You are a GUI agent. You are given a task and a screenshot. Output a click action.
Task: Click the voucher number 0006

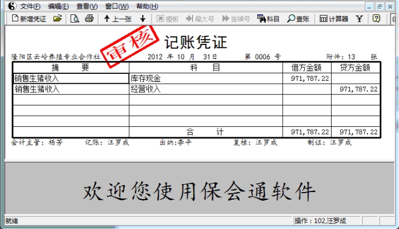tap(262, 57)
